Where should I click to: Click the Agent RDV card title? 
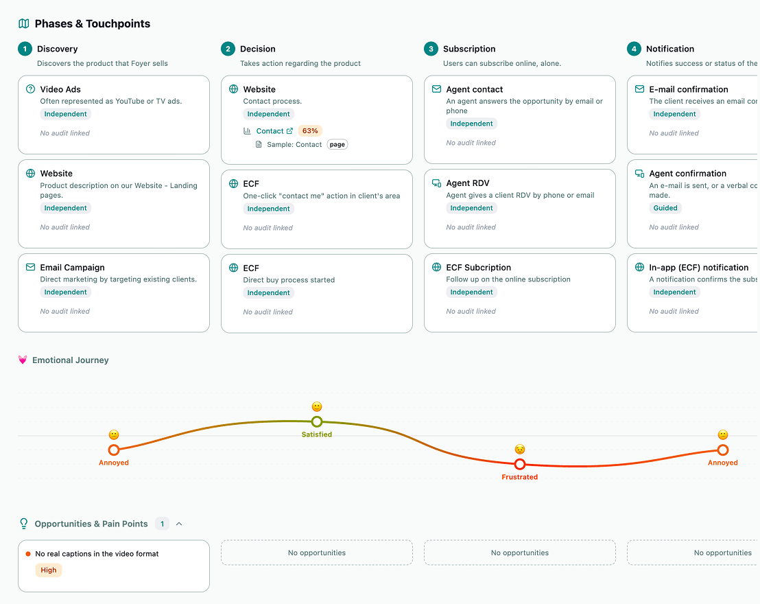(x=468, y=183)
